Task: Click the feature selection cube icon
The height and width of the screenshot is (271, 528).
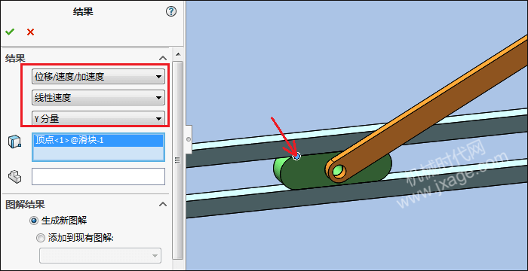Action: 14,142
